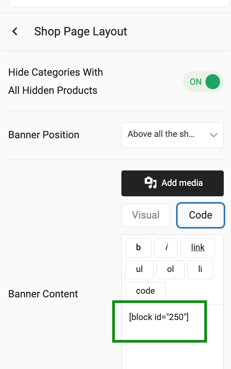Click the camera-music icon on Add media
Screen dimensions: 231x369
tap(150, 183)
